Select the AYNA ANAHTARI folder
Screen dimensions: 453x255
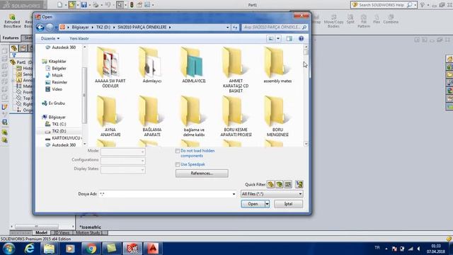[x=110, y=116]
